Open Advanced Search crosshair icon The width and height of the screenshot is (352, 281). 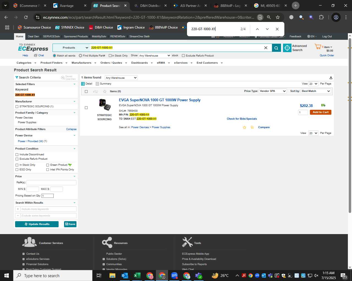[x=287, y=48]
